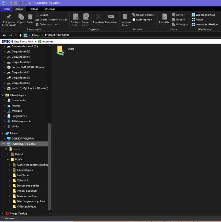The width and height of the screenshot is (221, 222).
Task: Click Sélectionner tout
Action: pos(203,15)
